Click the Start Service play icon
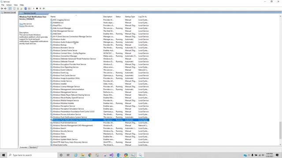The image size is (282, 158). point(33,9)
